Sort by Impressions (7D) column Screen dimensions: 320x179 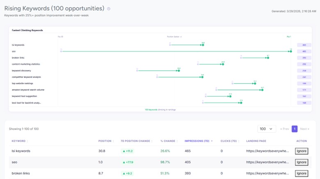(199, 141)
